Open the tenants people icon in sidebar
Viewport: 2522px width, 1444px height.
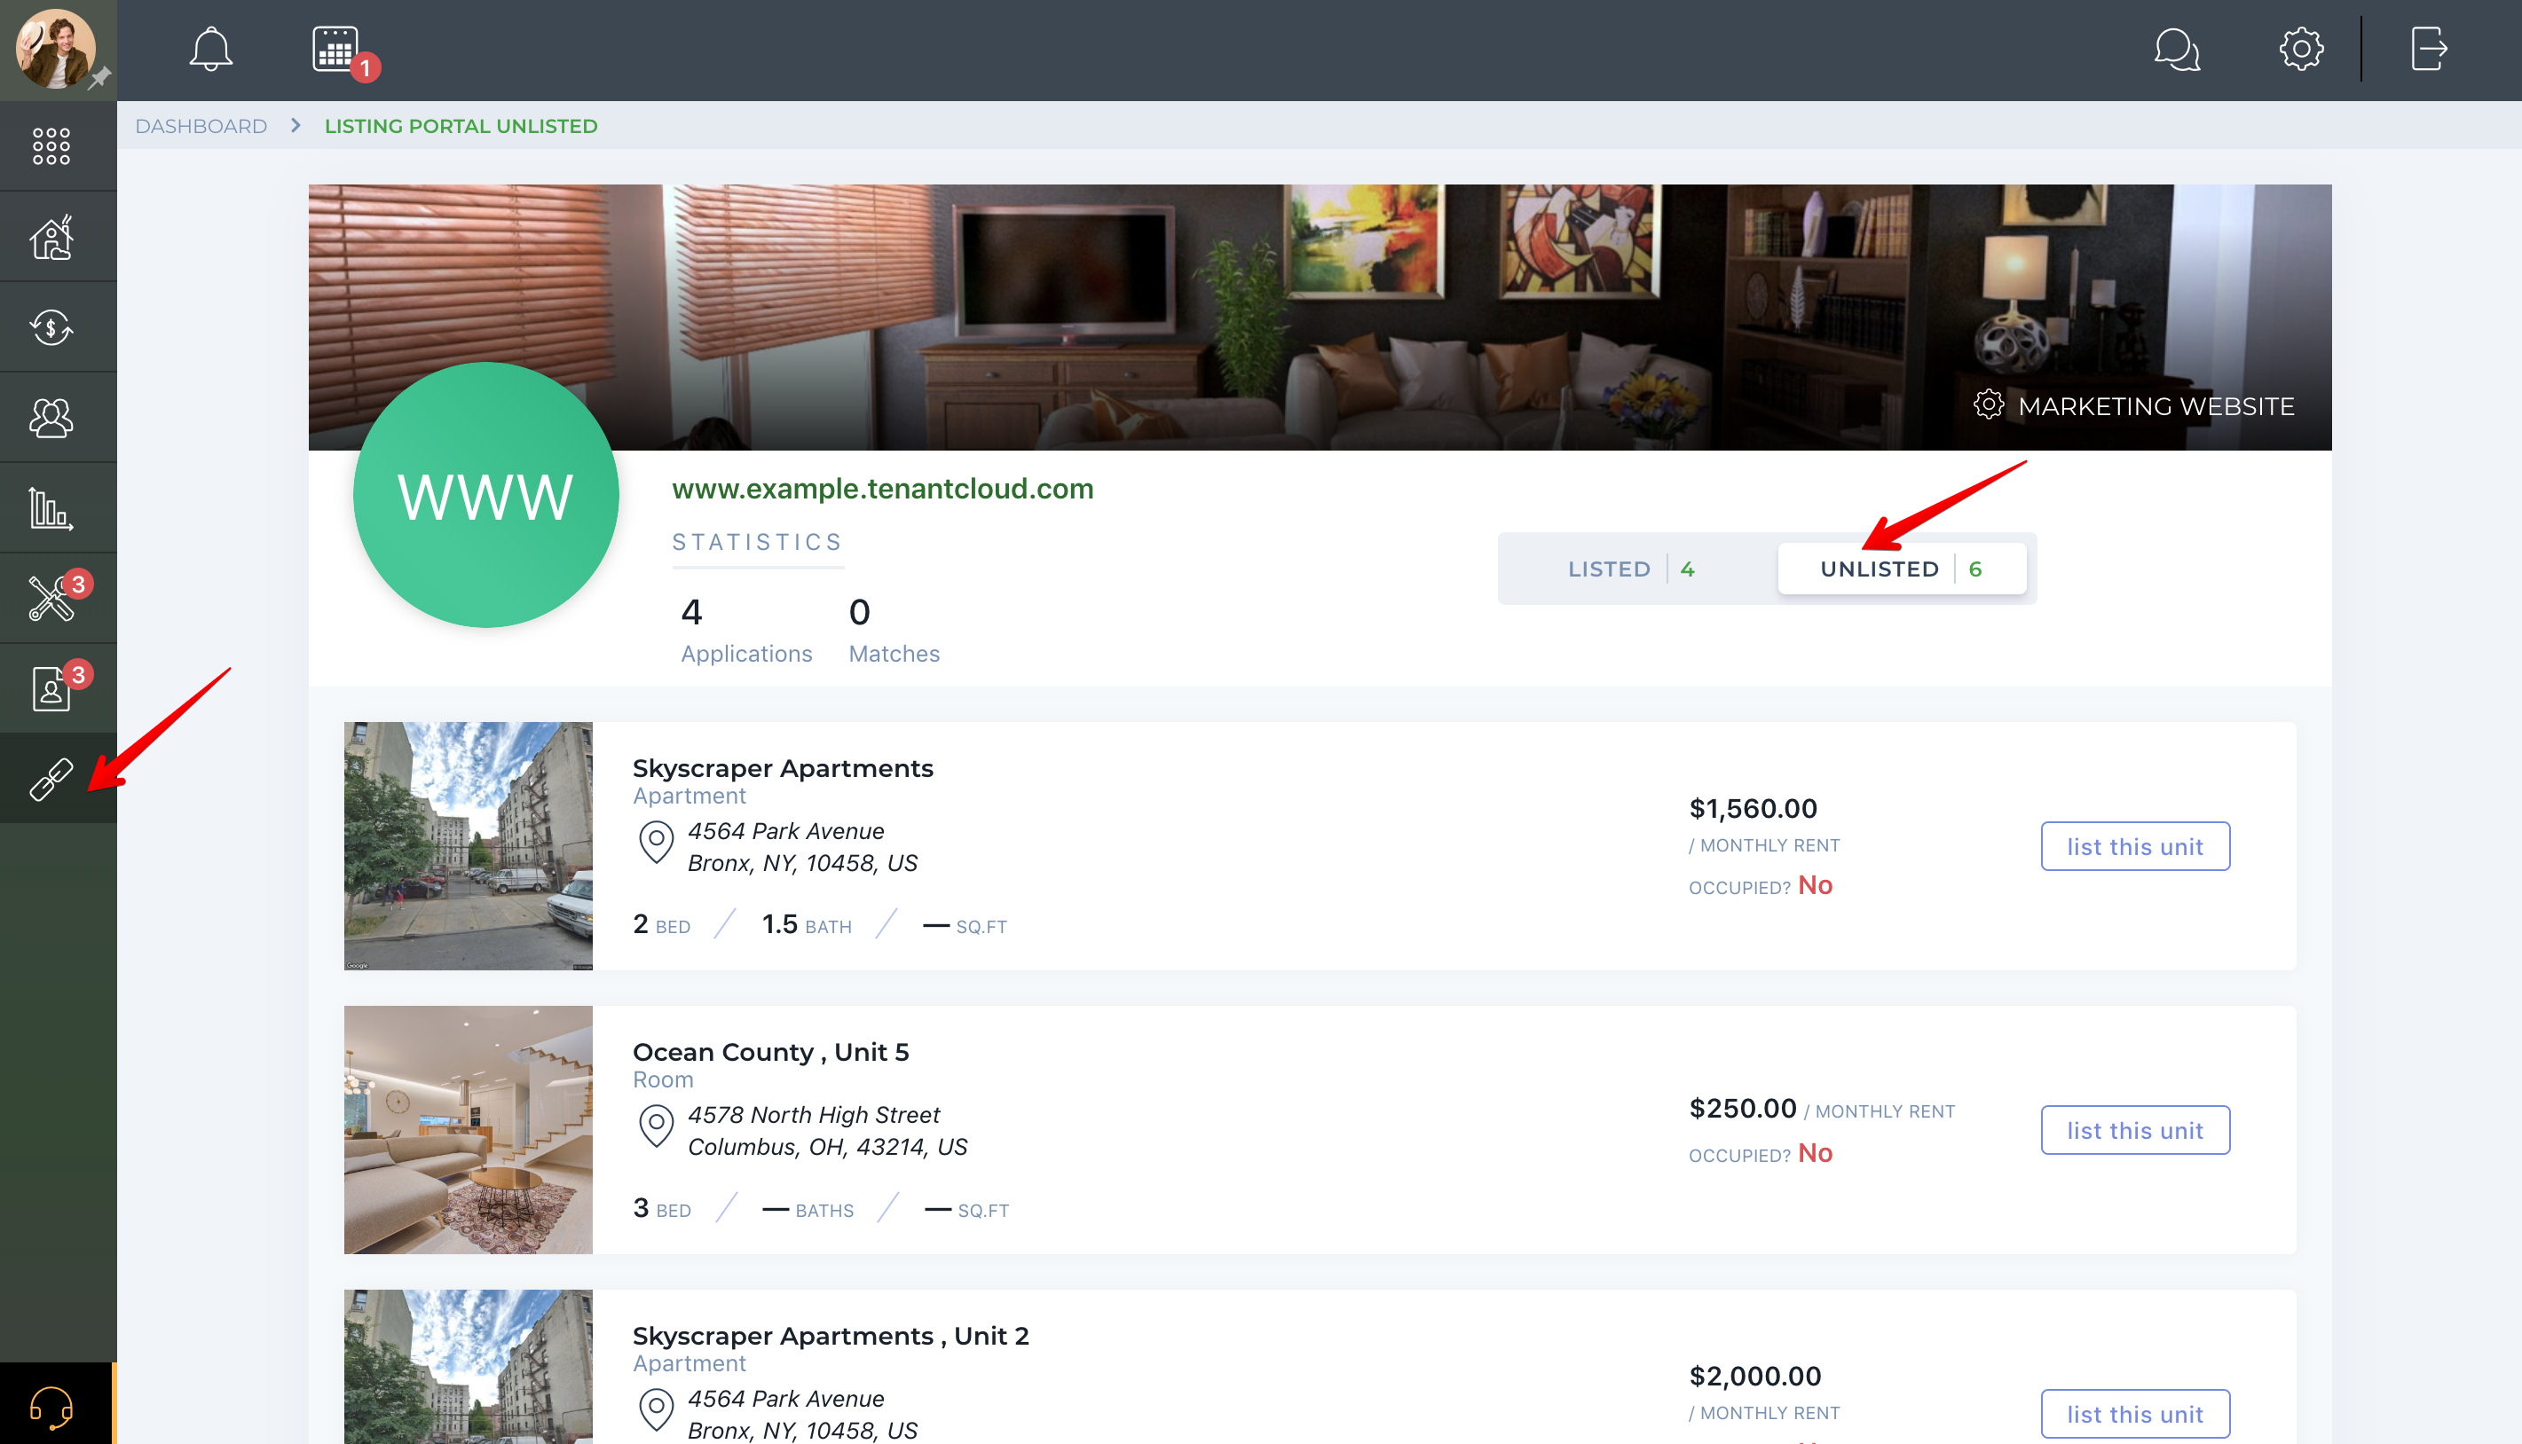(x=51, y=418)
